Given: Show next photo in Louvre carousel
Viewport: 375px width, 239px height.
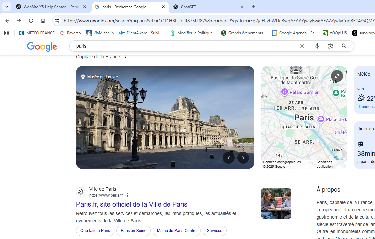Looking at the screenshot, I should (x=243, y=157).
